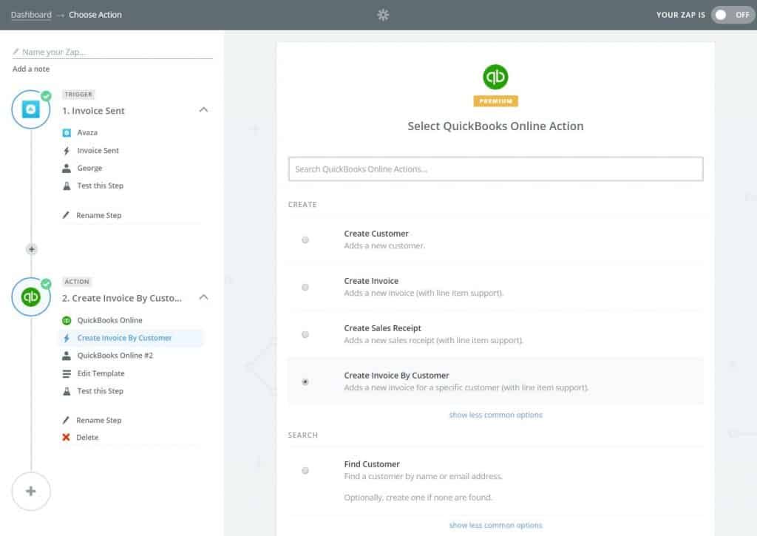
Task: Open Edit Template for step 2
Action: pos(100,373)
